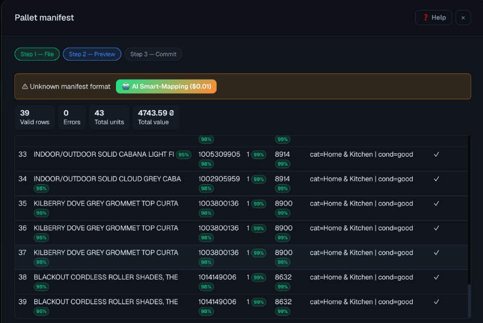Select KILBERRY DOVE GREY title in row 37
Image resolution: width=483 pixels, height=323 pixels.
pos(106,253)
